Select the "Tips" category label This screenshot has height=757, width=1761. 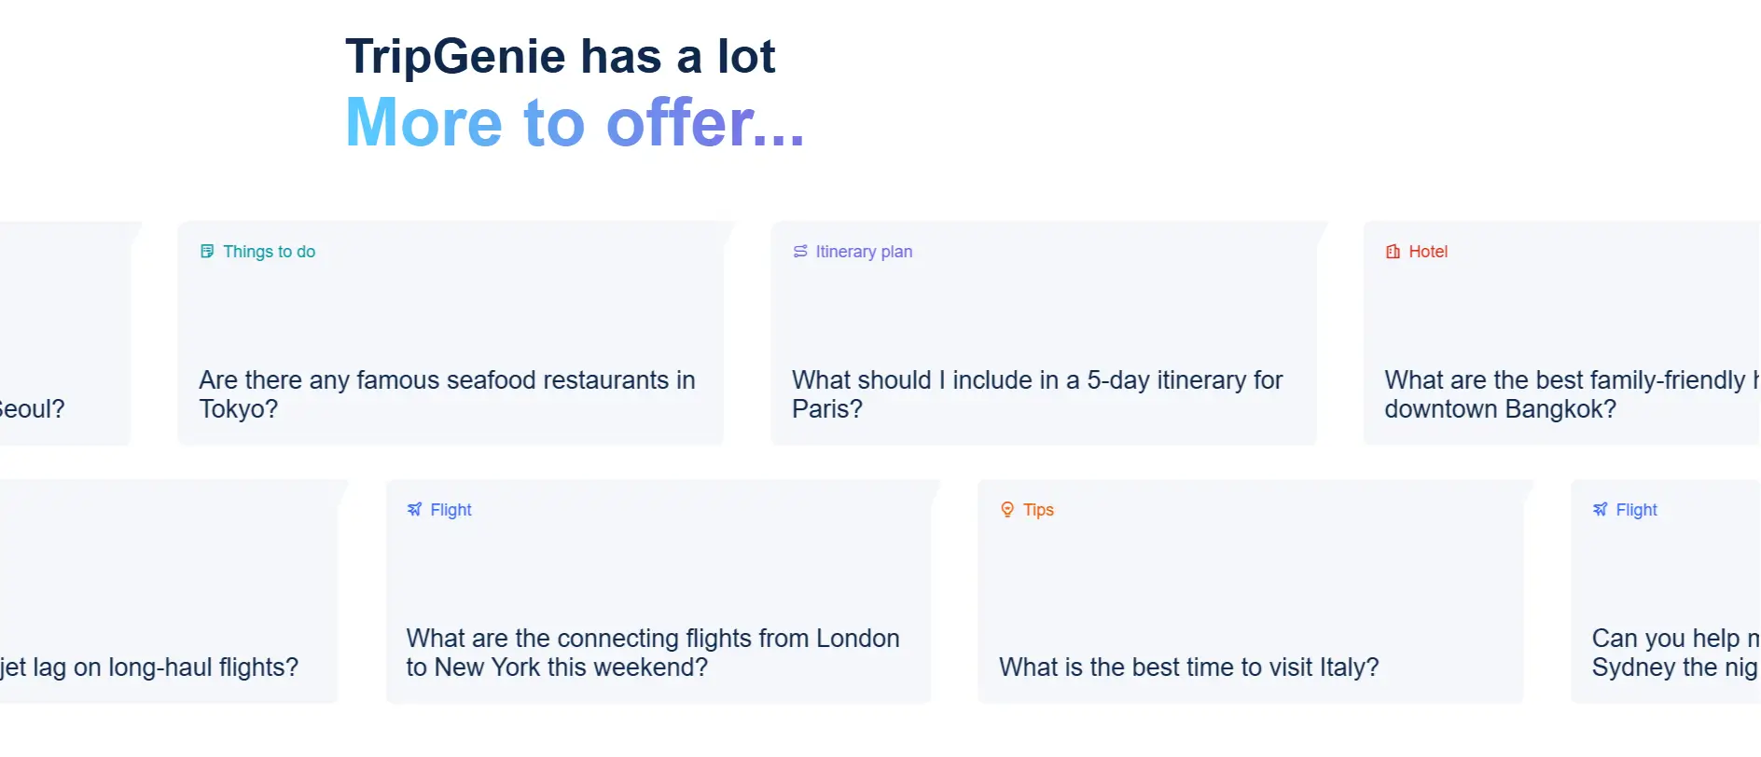pos(1038,510)
